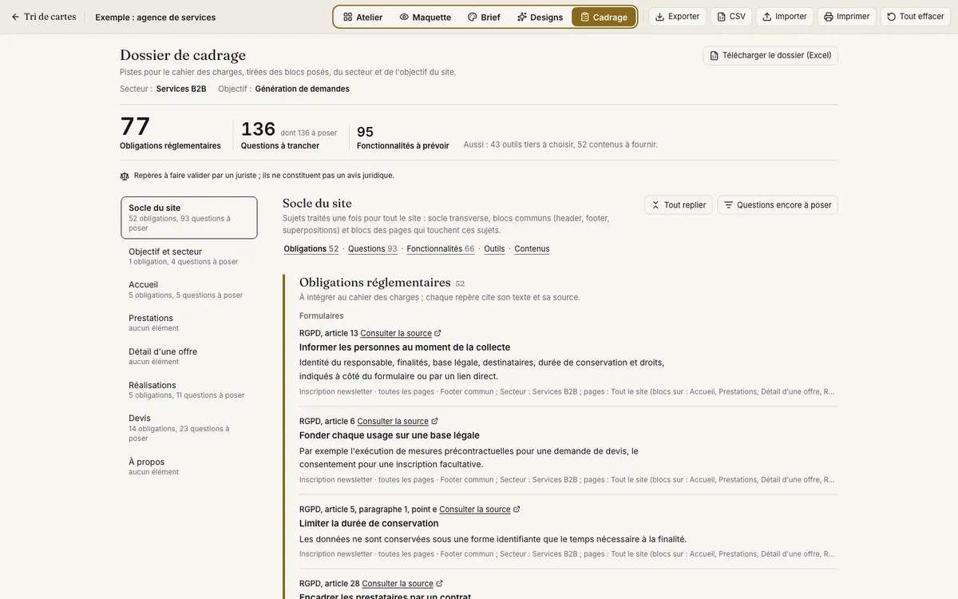Image resolution: width=958 pixels, height=599 pixels.
Task: Click the Tout replier collapse icon
Action: (655, 205)
